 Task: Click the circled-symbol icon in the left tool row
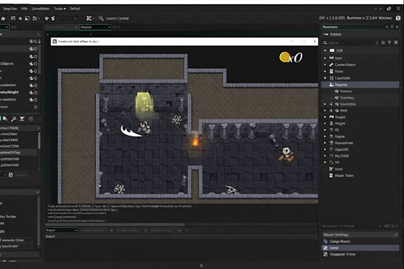[x=31, y=119]
